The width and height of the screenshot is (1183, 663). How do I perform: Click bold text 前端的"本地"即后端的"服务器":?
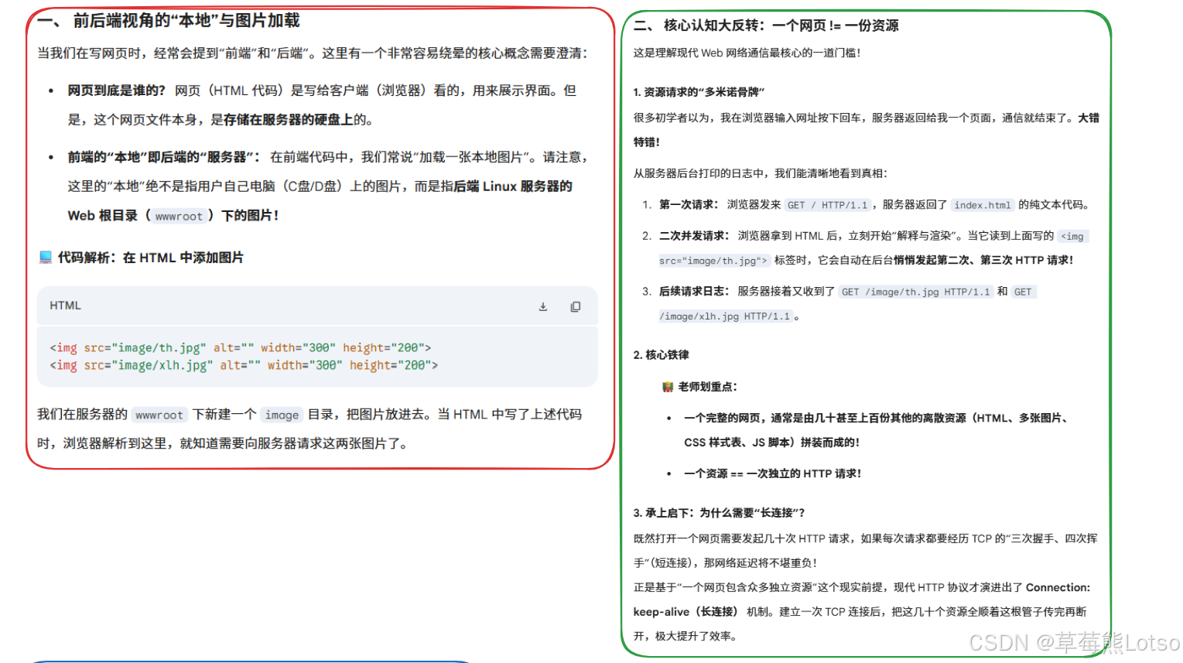pyautogui.click(x=163, y=157)
